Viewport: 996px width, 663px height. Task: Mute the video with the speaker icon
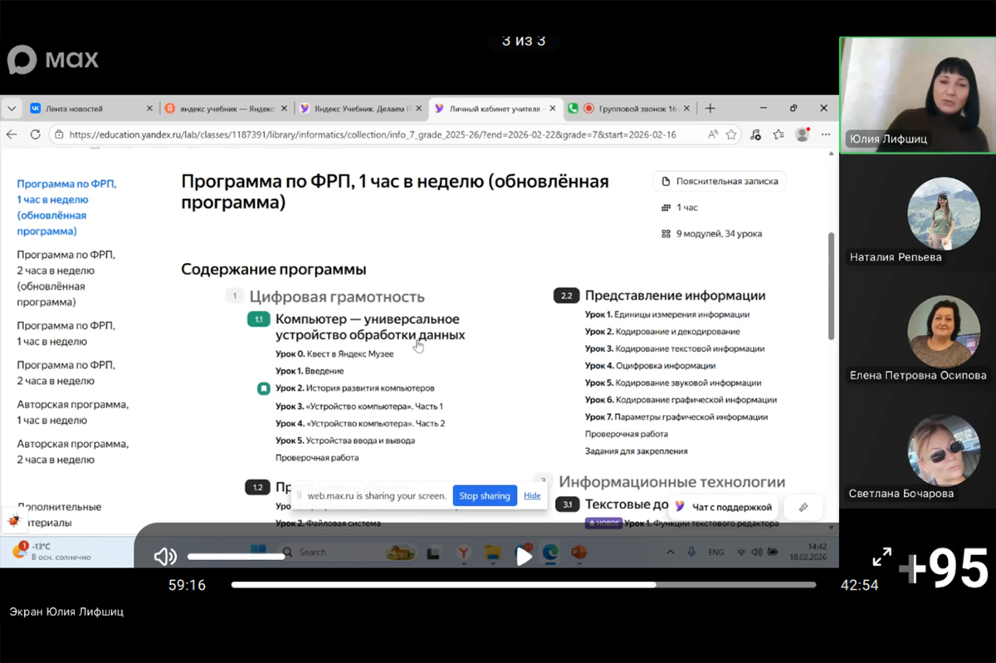pos(165,557)
